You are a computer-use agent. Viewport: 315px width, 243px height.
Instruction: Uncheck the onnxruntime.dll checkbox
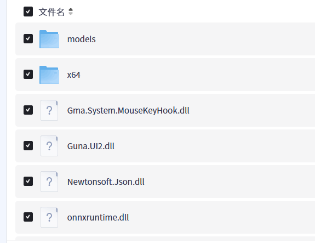[28, 217]
